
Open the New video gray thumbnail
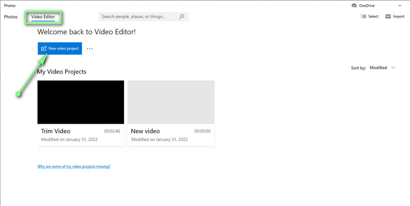(171, 102)
